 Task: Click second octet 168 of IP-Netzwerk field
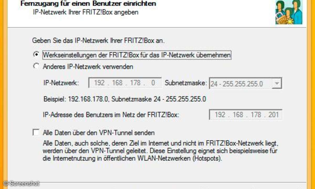[x=117, y=83]
